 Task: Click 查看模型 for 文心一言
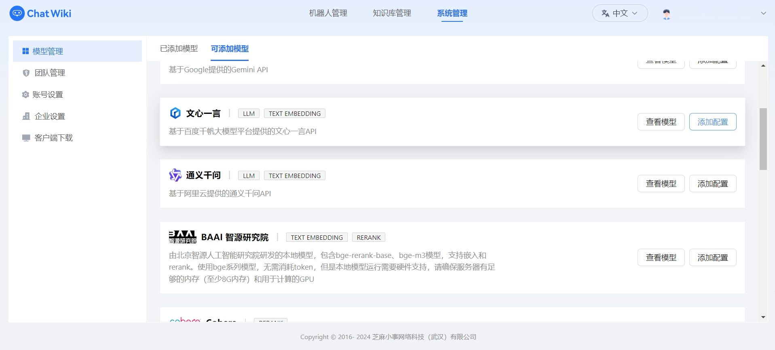click(x=661, y=122)
